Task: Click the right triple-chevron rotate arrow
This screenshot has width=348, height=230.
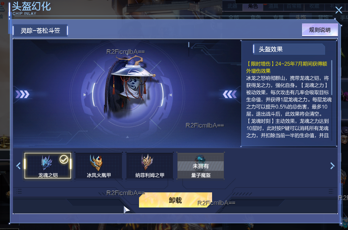Action: click(x=230, y=94)
